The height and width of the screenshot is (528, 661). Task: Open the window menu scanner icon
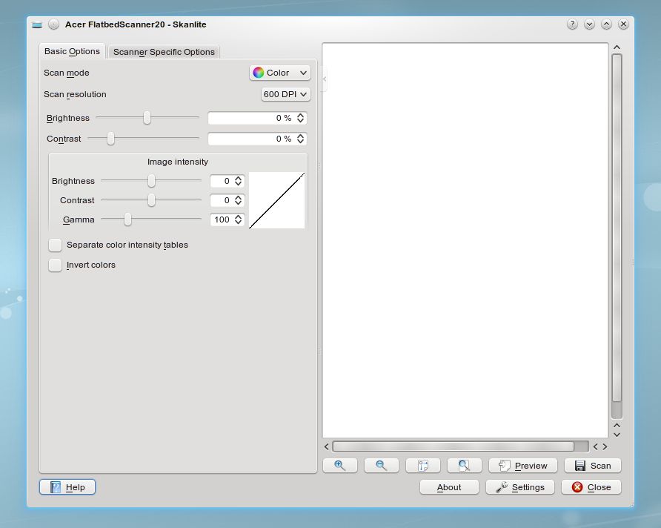tap(37, 24)
